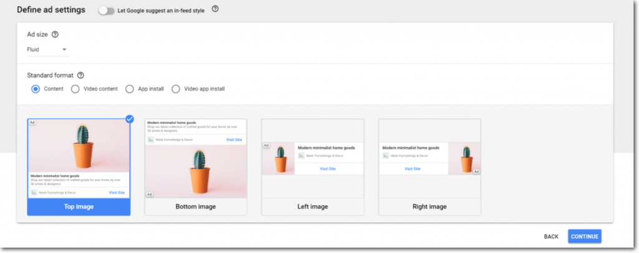
Task: Click the BACK button
Action: (551, 237)
